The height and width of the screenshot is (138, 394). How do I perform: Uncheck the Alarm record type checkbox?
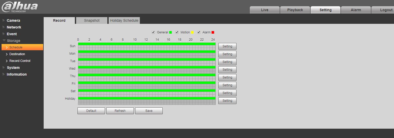tap(199, 32)
